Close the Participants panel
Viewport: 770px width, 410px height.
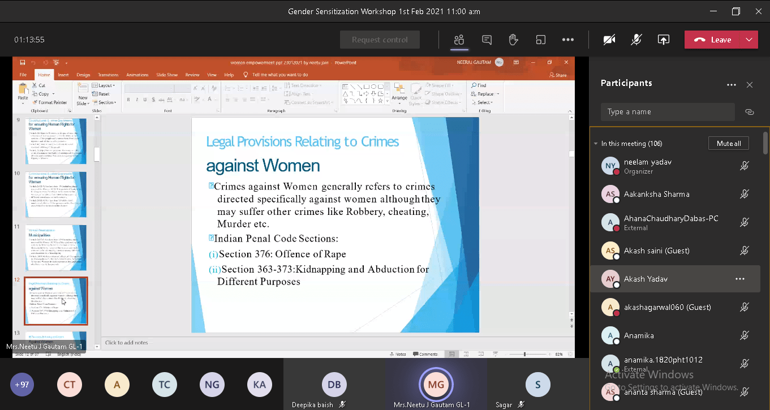(750, 85)
